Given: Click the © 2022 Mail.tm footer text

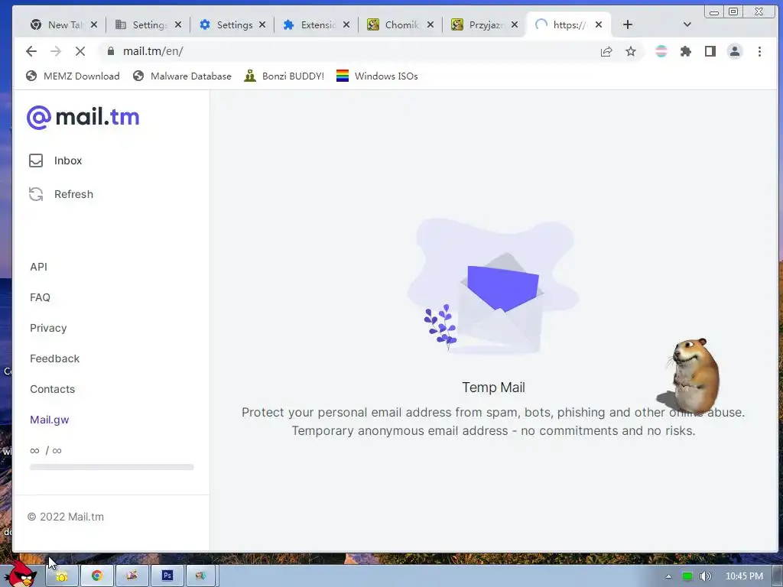Looking at the screenshot, I should (66, 517).
